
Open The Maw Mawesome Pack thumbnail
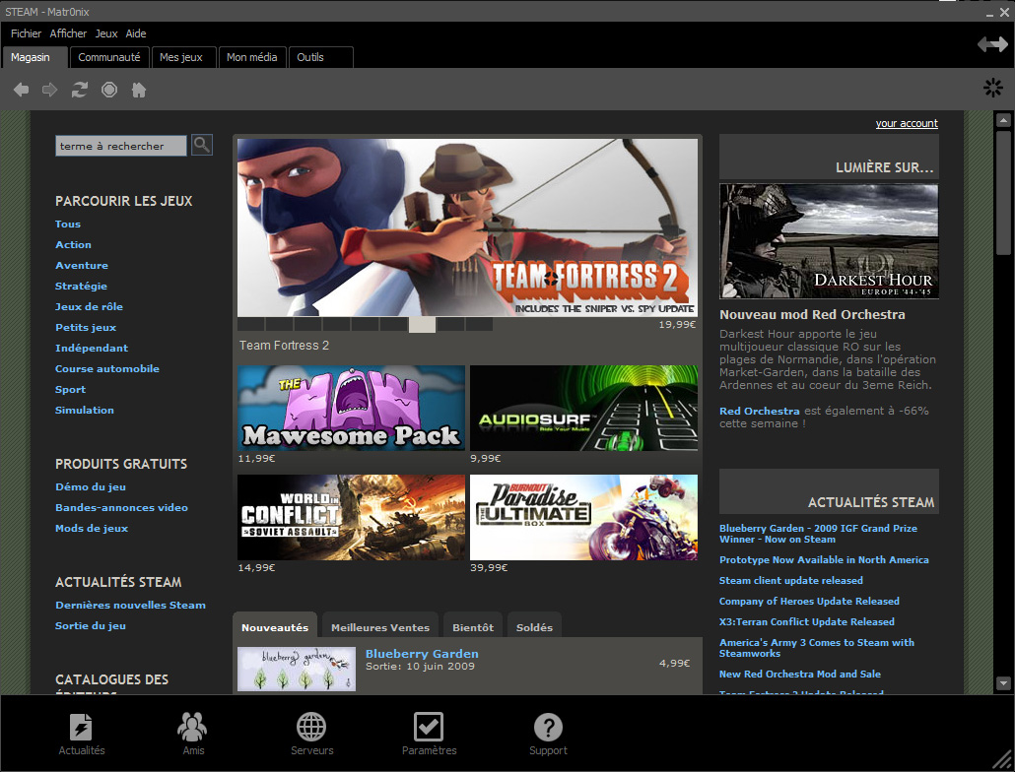351,408
